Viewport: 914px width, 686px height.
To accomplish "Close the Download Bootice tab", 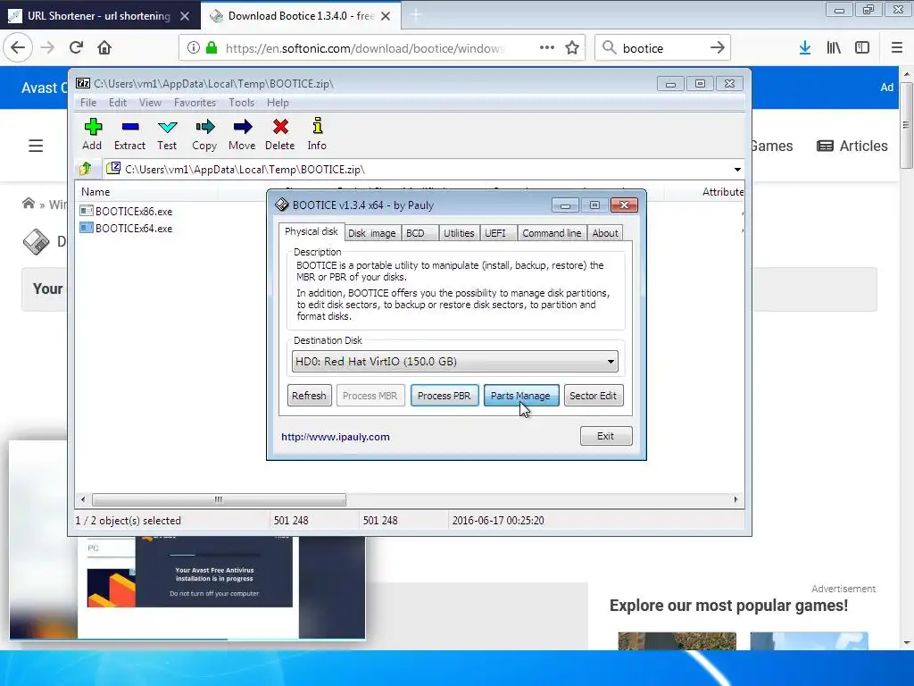I will 386,16.
